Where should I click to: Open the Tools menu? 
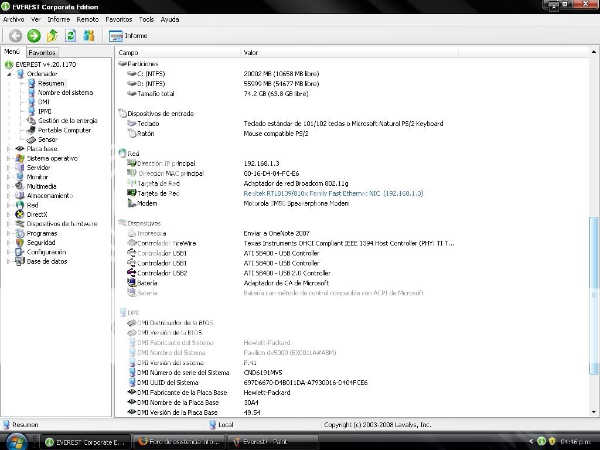tap(146, 19)
